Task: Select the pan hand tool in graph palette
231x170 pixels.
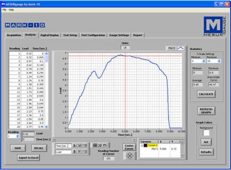Action: click(x=105, y=145)
